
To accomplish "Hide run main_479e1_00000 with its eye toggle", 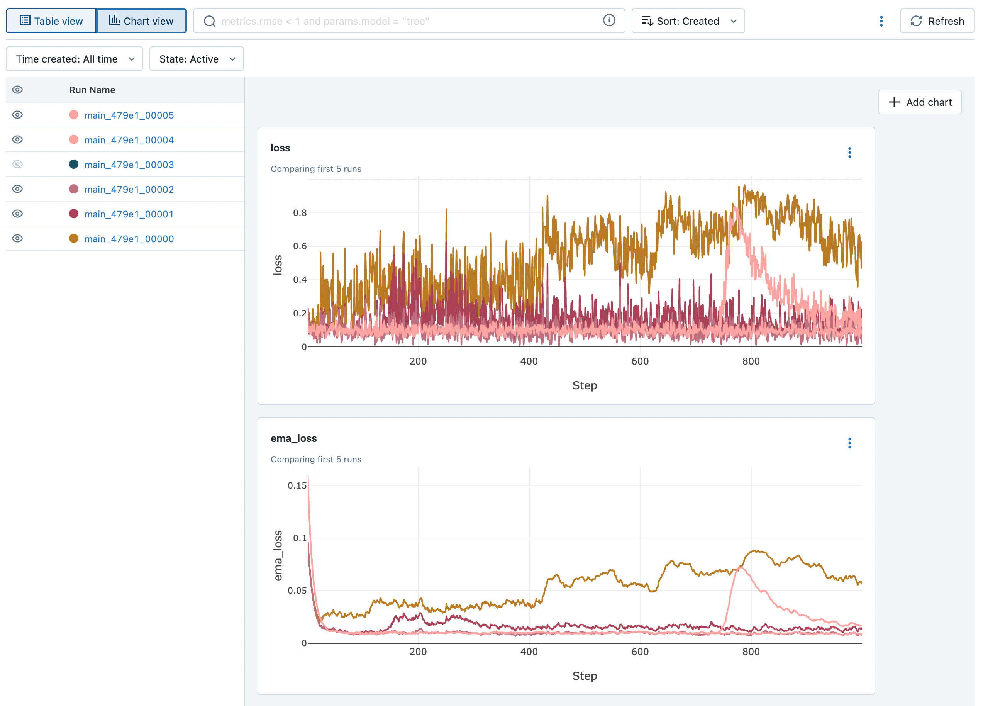I will [x=17, y=238].
